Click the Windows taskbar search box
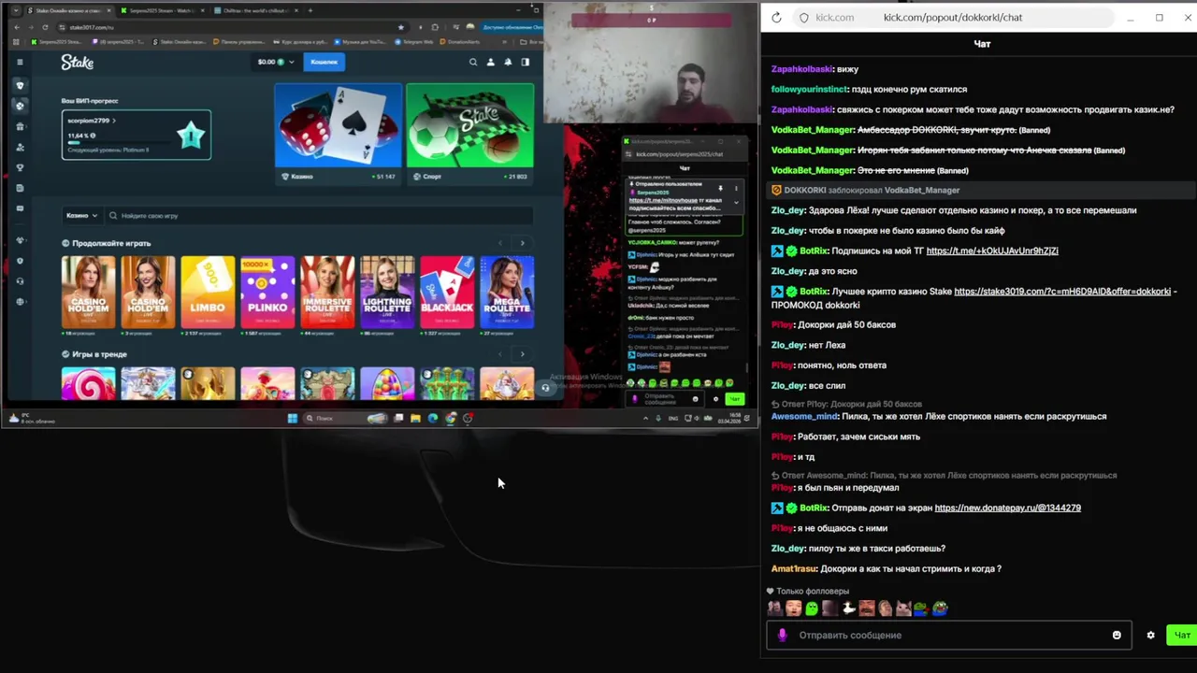 point(346,418)
